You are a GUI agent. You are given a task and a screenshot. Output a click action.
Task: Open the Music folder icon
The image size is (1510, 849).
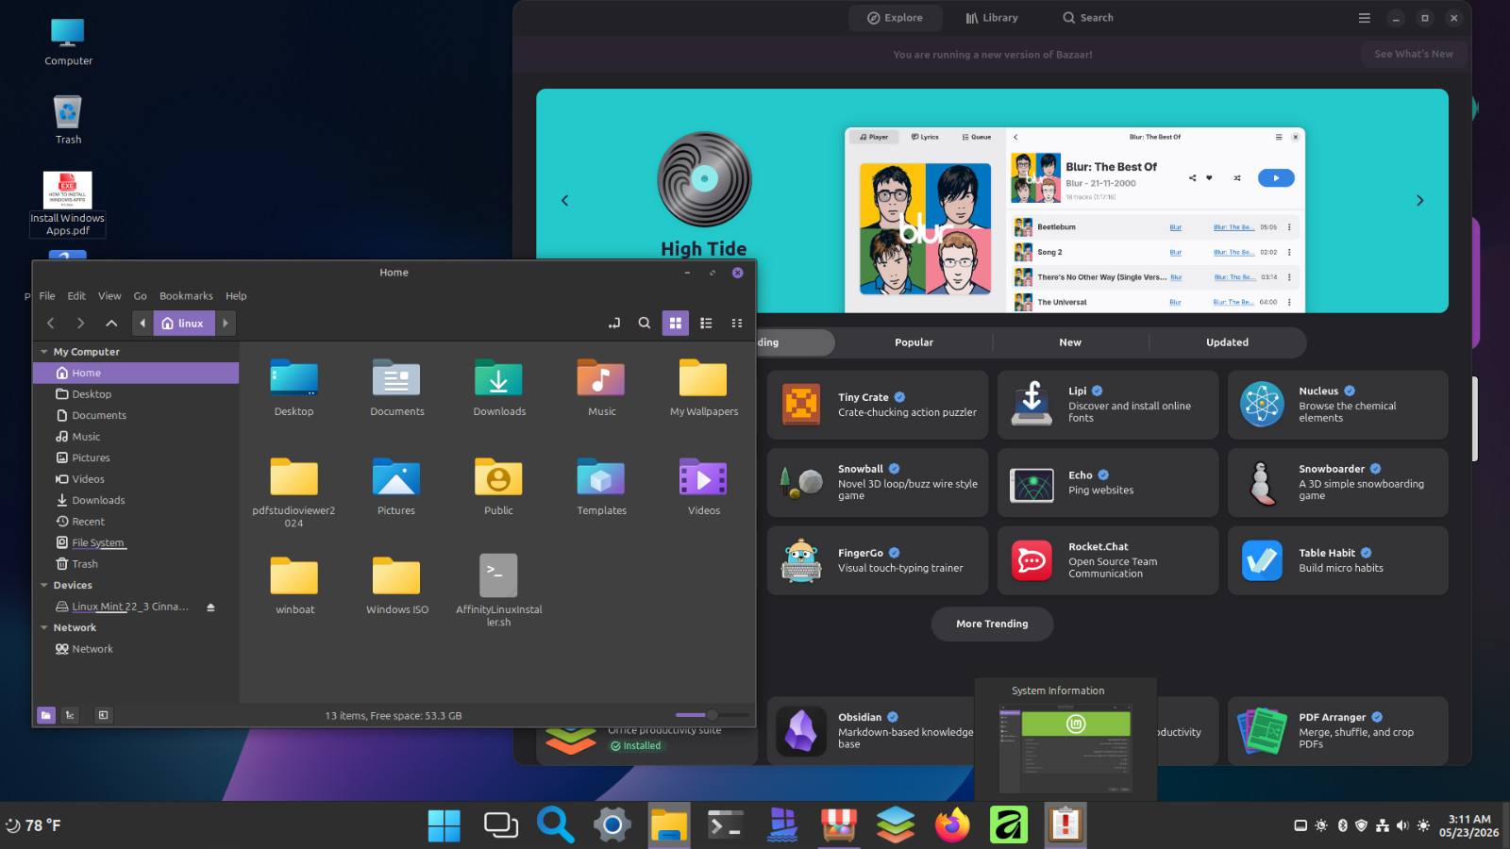[601, 378]
